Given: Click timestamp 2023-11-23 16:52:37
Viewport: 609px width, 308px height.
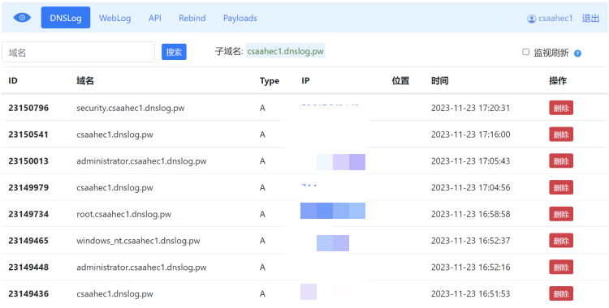Looking at the screenshot, I should (470, 241).
